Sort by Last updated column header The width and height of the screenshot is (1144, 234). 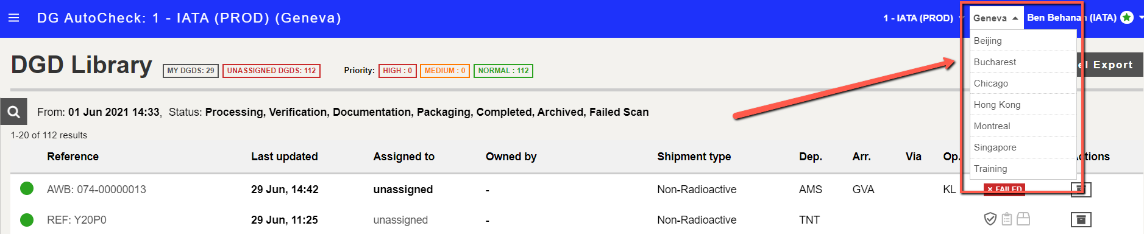point(285,157)
